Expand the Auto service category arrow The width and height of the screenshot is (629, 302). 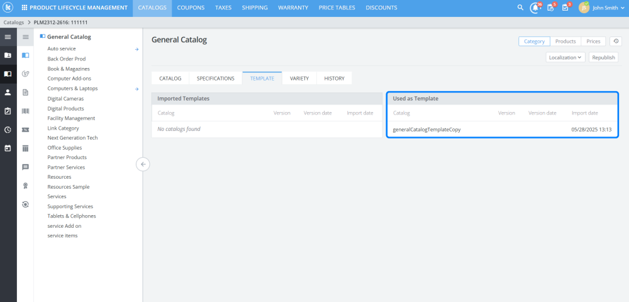click(136, 49)
